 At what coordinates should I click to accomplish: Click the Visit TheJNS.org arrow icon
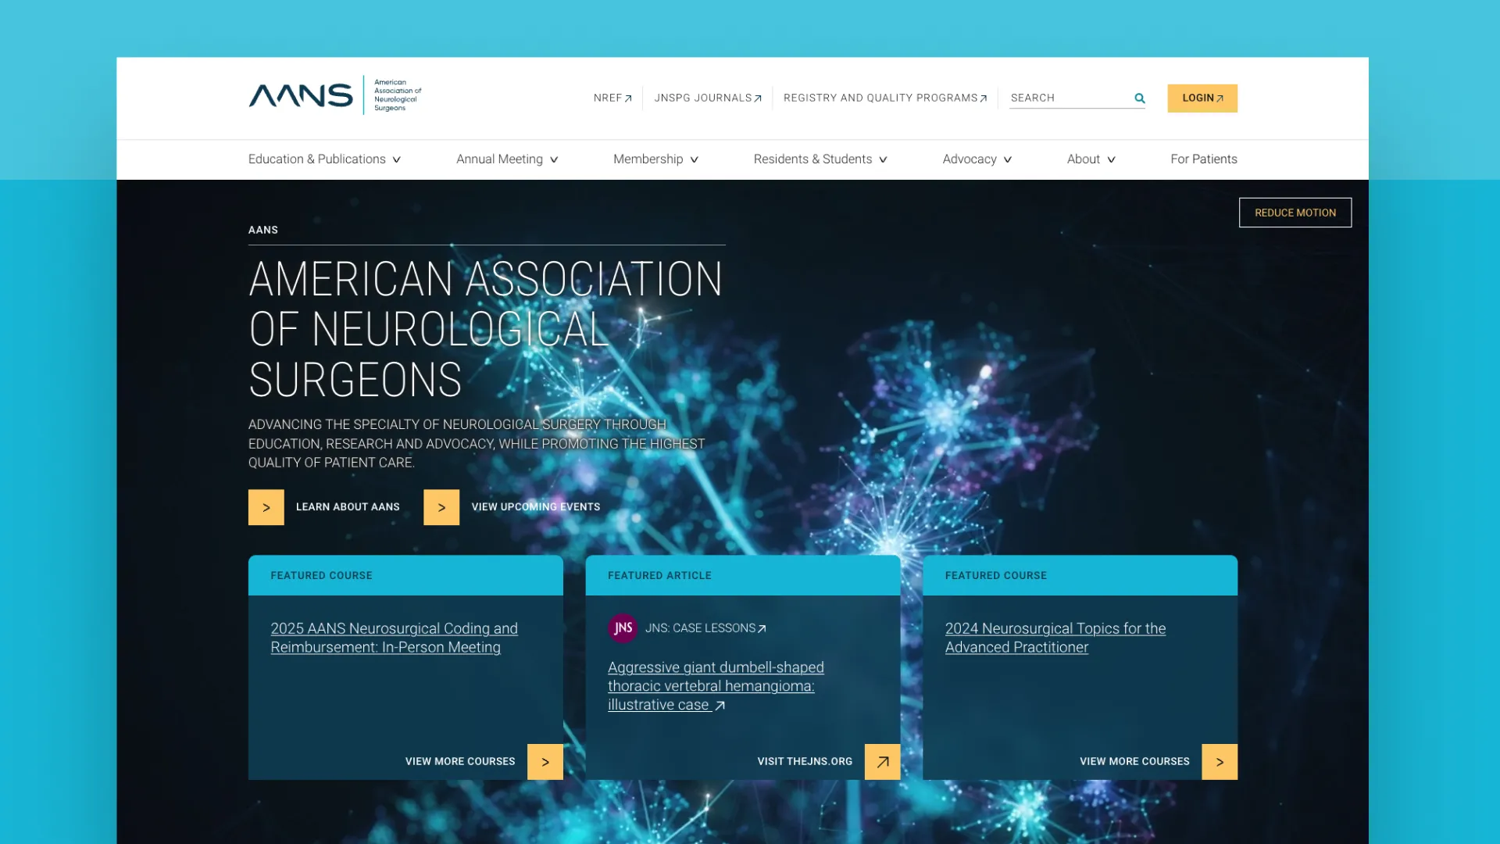click(x=882, y=762)
